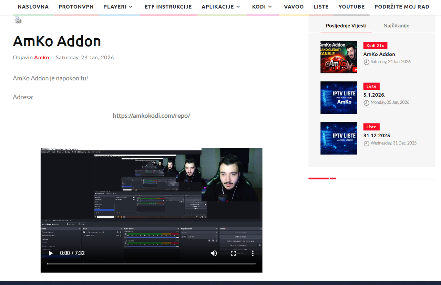Screen dimensions: 441x285
Task: Open the VAVOO menu item
Action: pos(294,7)
